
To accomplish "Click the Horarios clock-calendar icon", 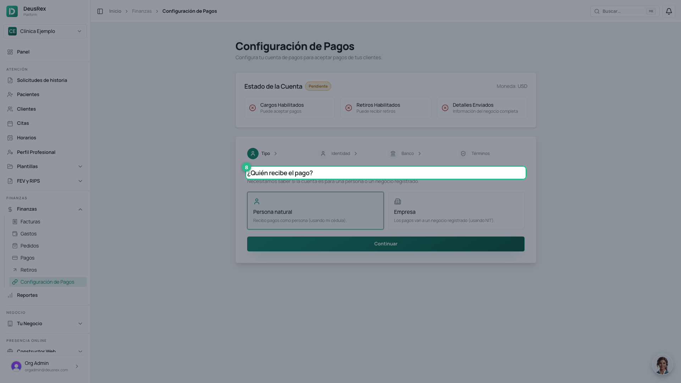I will point(10,138).
